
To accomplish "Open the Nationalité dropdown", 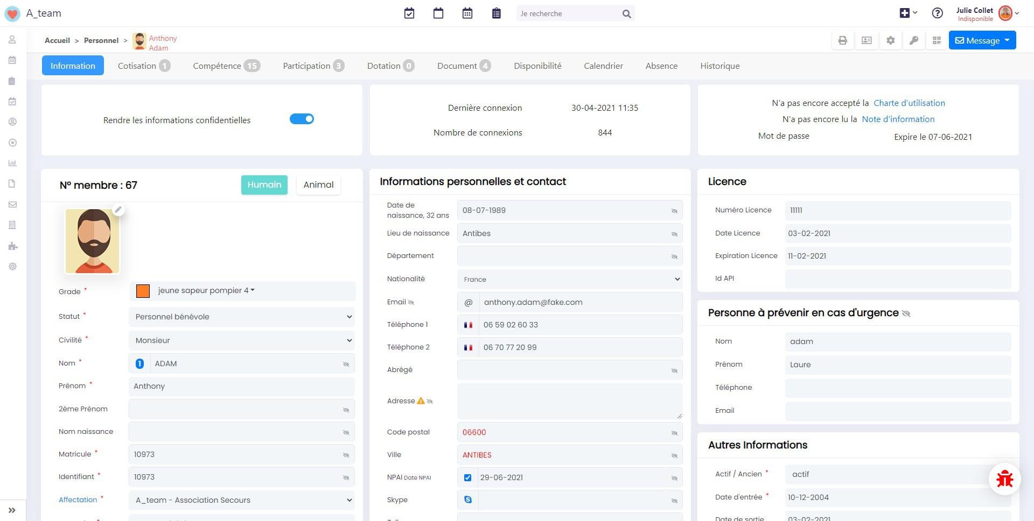I will [x=570, y=279].
